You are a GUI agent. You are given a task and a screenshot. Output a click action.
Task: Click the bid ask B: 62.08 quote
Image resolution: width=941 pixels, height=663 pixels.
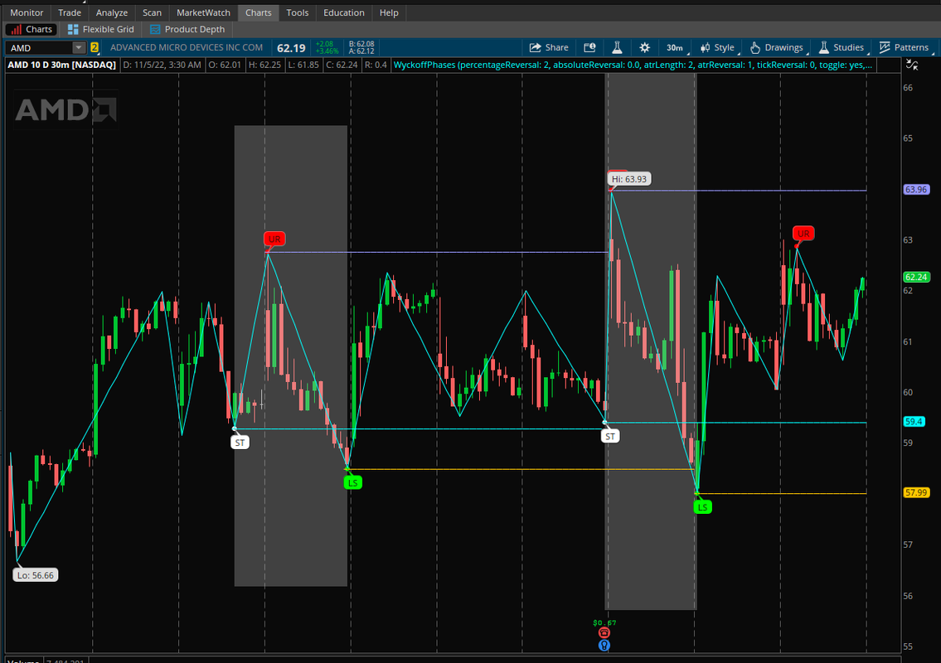click(x=361, y=45)
